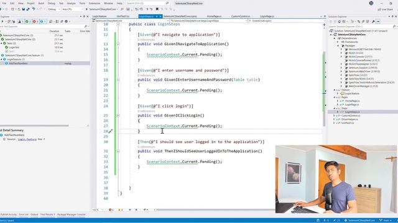Pin the Test Explorer panel
The width and height of the screenshot is (398, 223).
pyautogui.click(x=84, y=17)
